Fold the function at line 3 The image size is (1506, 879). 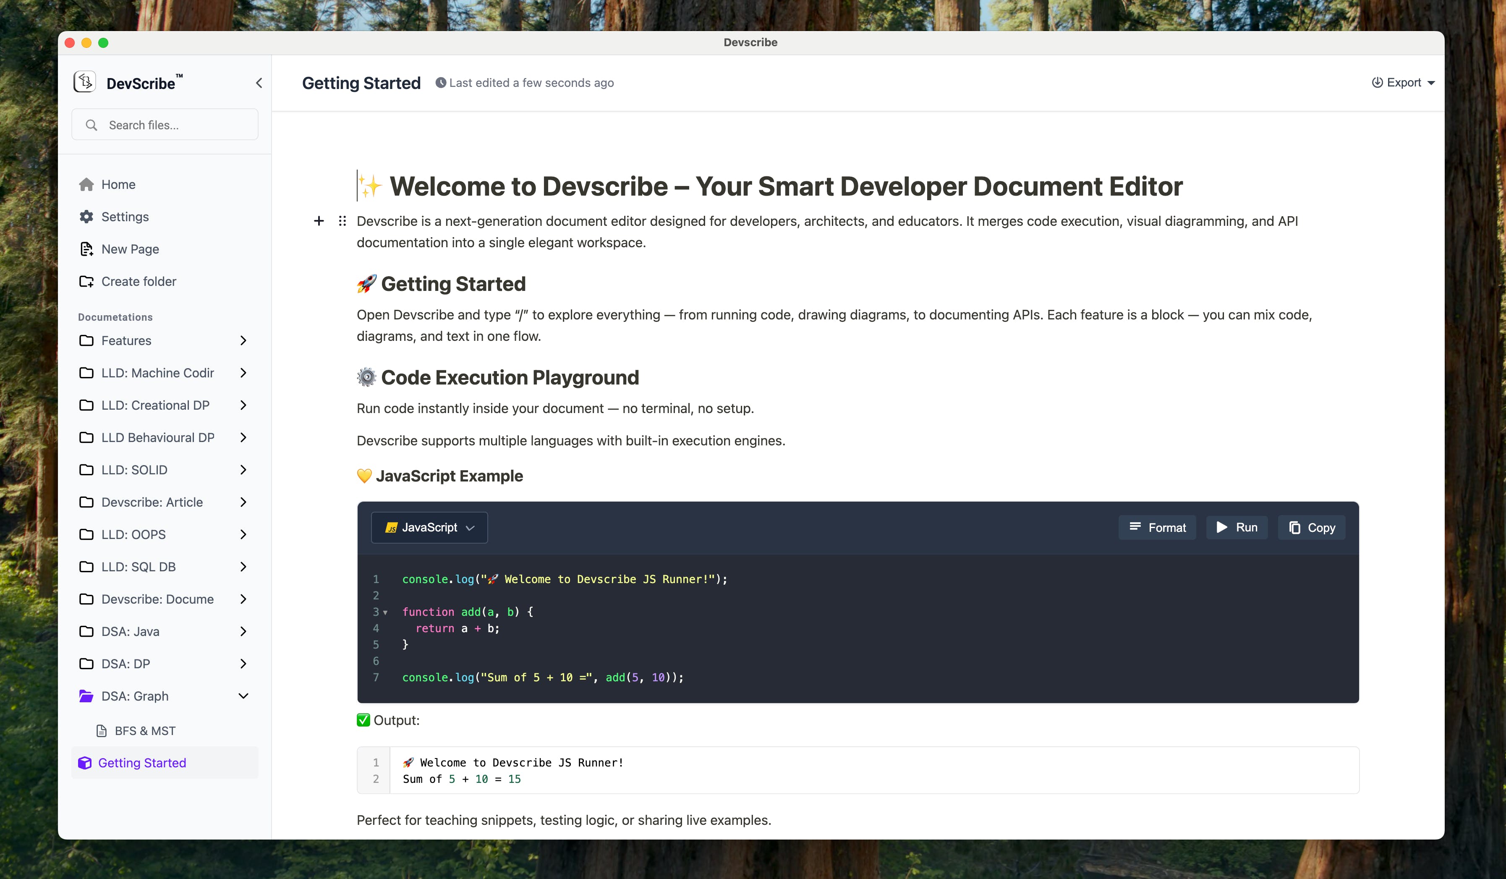click(385, 612)
